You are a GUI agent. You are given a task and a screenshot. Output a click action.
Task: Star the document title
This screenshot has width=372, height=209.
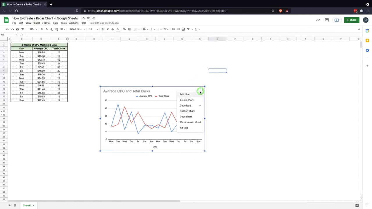(83, 18)
